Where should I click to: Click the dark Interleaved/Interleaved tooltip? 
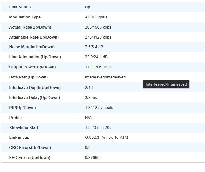pos(166,84)
